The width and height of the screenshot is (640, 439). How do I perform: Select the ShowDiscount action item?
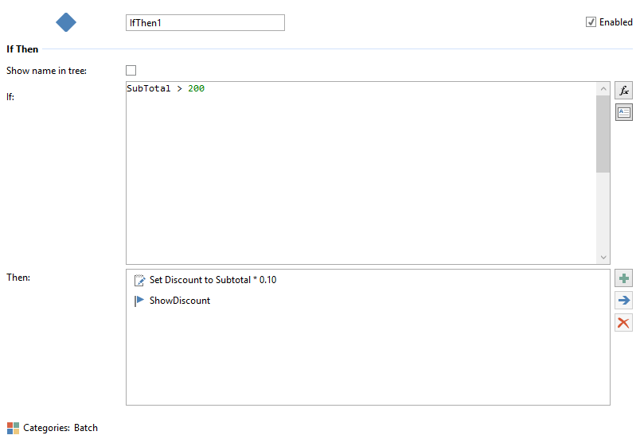180,301
